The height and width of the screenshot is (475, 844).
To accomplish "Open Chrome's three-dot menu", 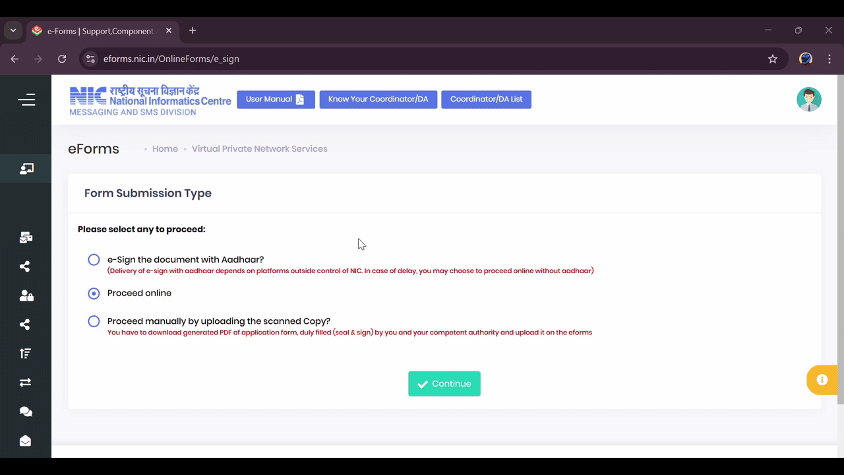I will point(829,59).
